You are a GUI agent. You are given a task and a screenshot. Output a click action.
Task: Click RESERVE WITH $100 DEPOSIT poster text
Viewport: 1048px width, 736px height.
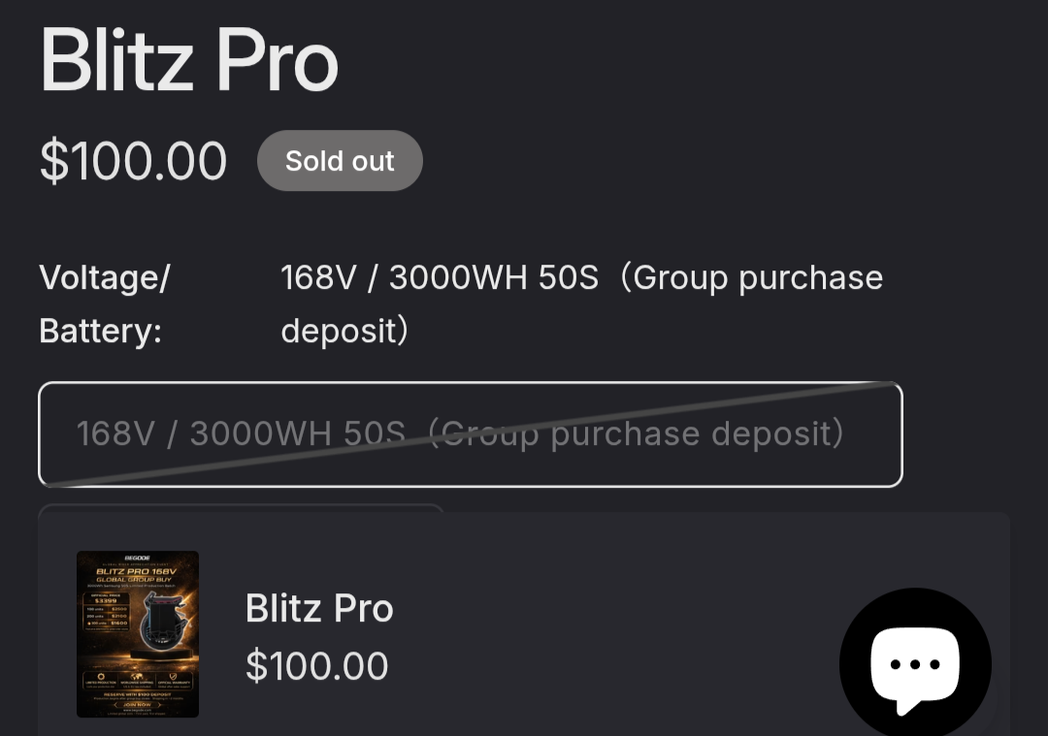(x=138, y=693)
